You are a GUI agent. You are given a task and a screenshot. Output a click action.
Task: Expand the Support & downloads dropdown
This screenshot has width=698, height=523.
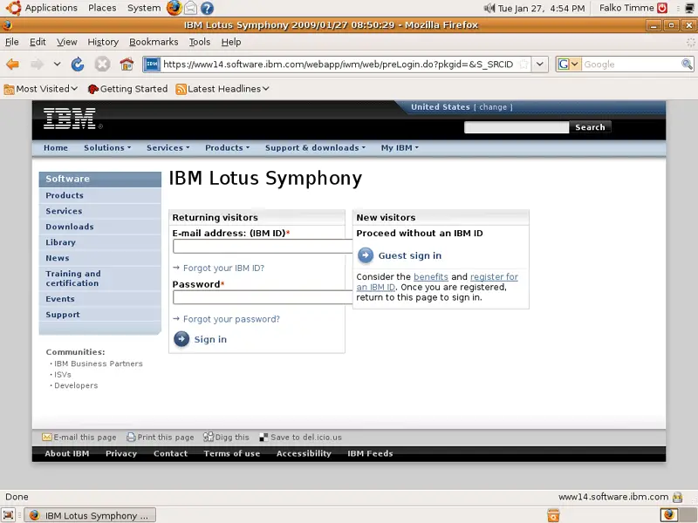tap(315, 147)
